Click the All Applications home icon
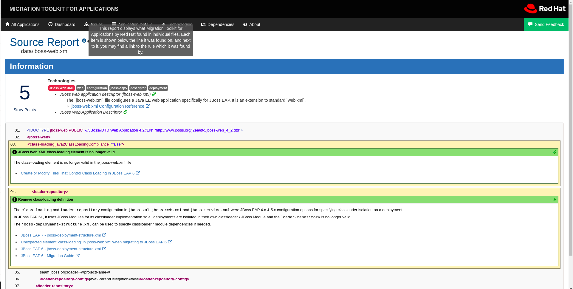 pos(7,24)
